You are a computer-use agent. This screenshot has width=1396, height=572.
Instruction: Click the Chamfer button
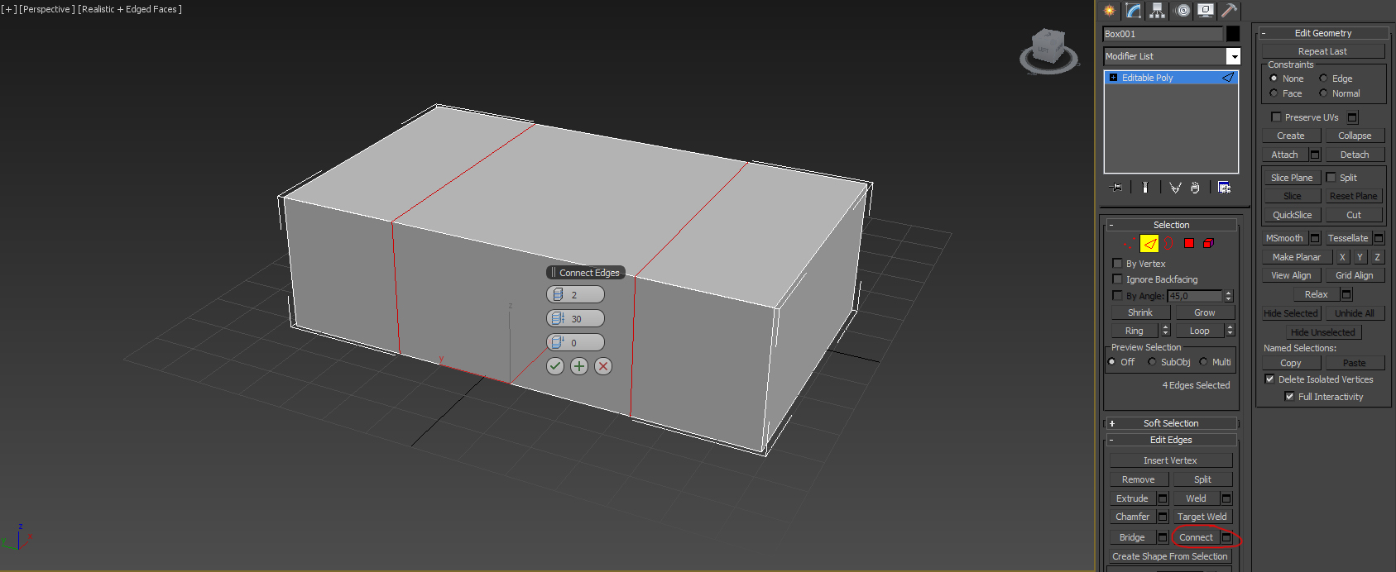point(1132,517)
